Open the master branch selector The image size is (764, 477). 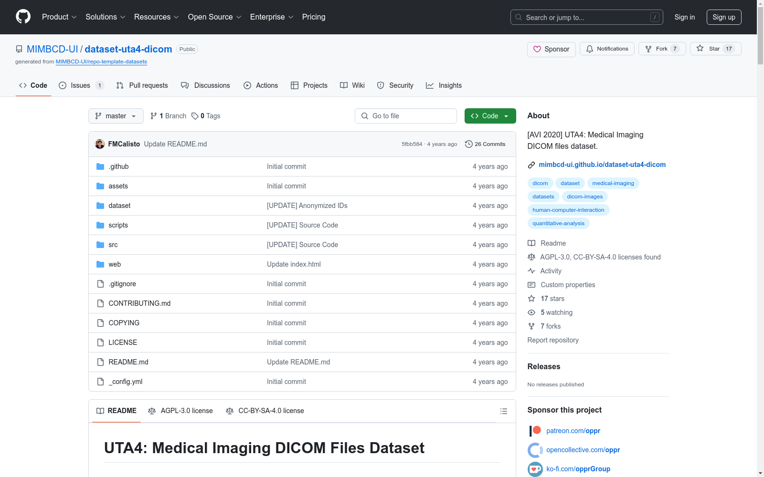click(x=116, y=115)
